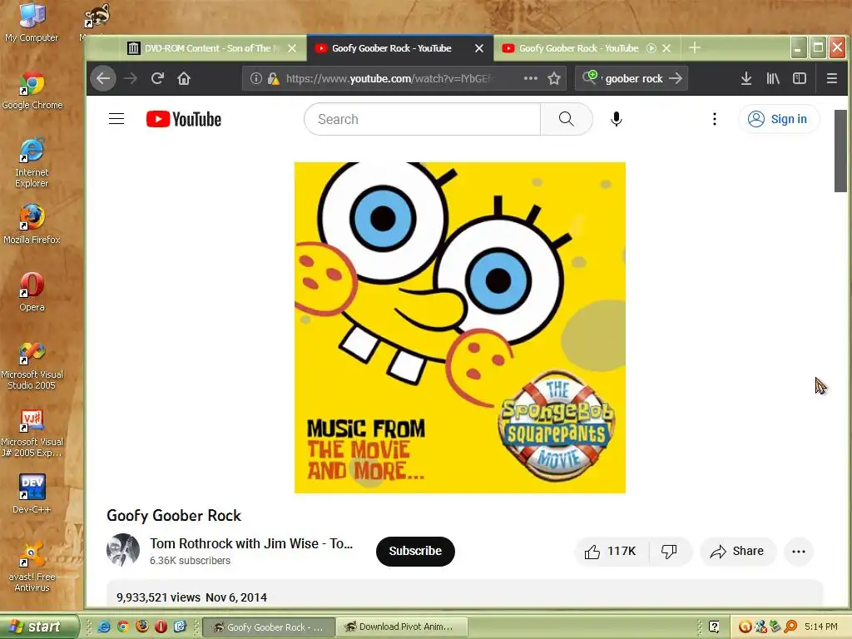Select Google Chrome desktop shortcut
This screenshot has height=639, width=852.
[x=32, y=90]
